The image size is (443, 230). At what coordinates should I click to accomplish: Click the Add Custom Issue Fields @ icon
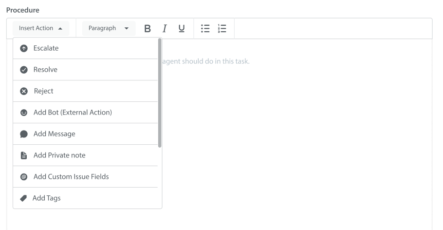(23, 177)
